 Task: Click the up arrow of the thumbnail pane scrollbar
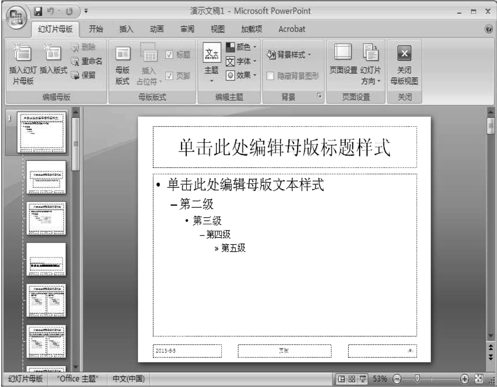[x=75, y=112]
